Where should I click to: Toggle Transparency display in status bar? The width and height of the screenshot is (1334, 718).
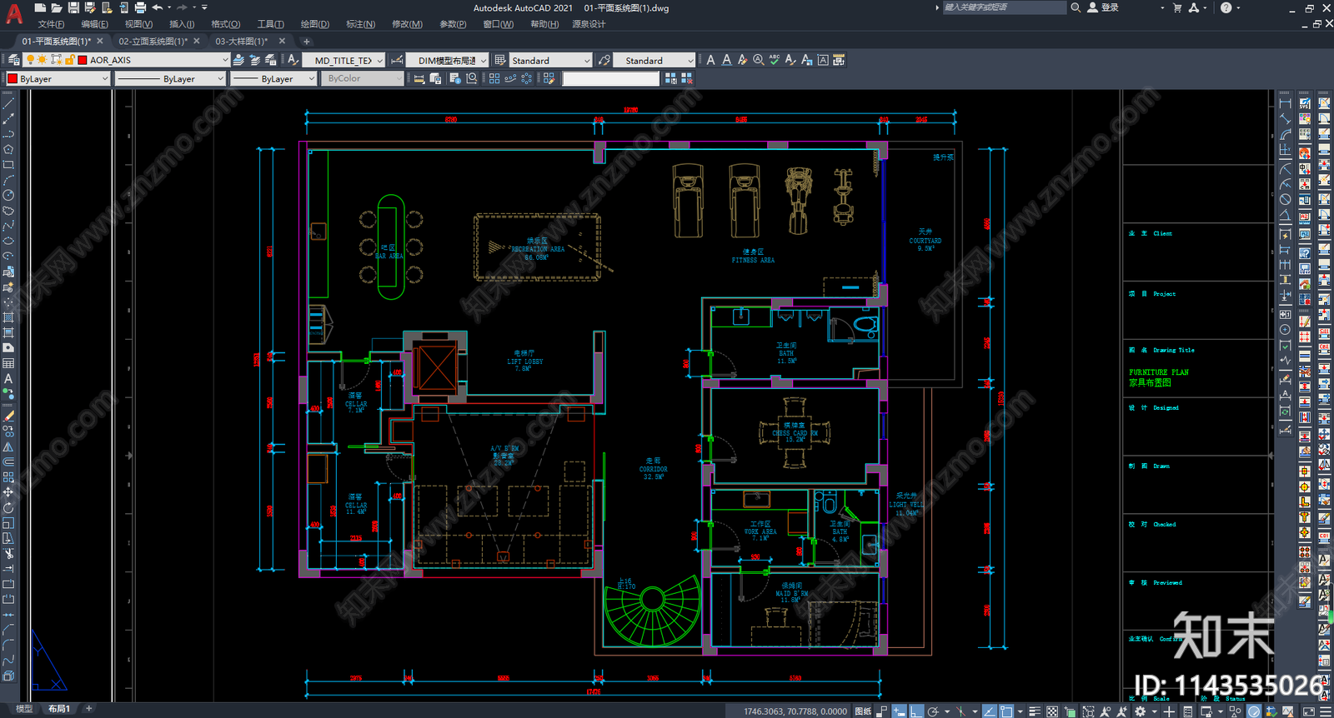[1052, 711]
